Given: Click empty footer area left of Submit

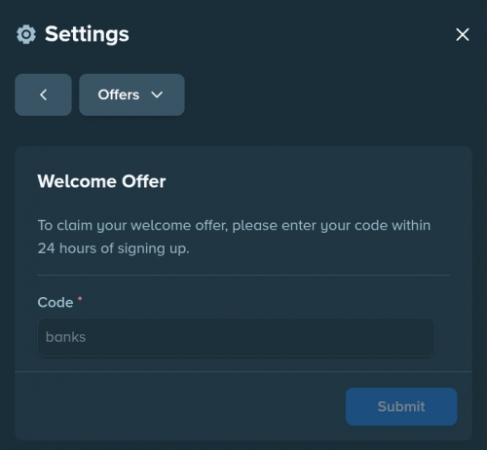Looking at the screenshot, I should (x=180, y=406).
